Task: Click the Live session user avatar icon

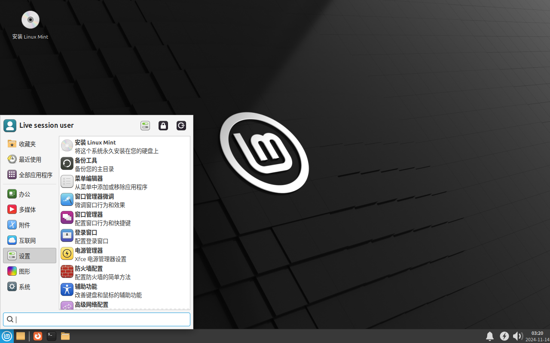Action: point(10,126)
